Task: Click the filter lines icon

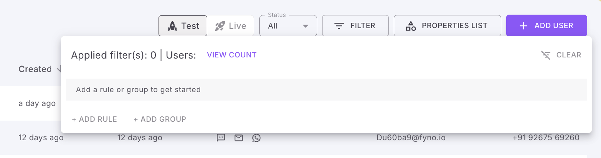Action: coord(339,26)
